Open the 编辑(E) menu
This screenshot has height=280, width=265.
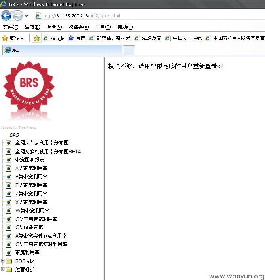pyautogui.click(x=32, y=27)
